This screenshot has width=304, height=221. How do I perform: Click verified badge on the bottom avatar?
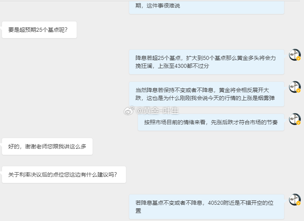pyautogui.click(x=298, y=204)
